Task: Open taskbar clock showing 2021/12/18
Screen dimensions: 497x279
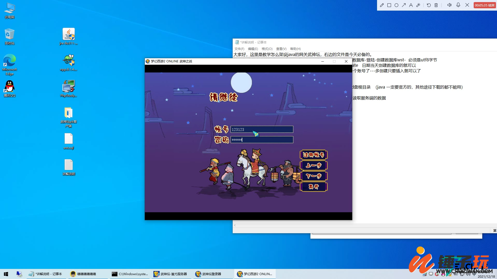Action: [486, 276]
